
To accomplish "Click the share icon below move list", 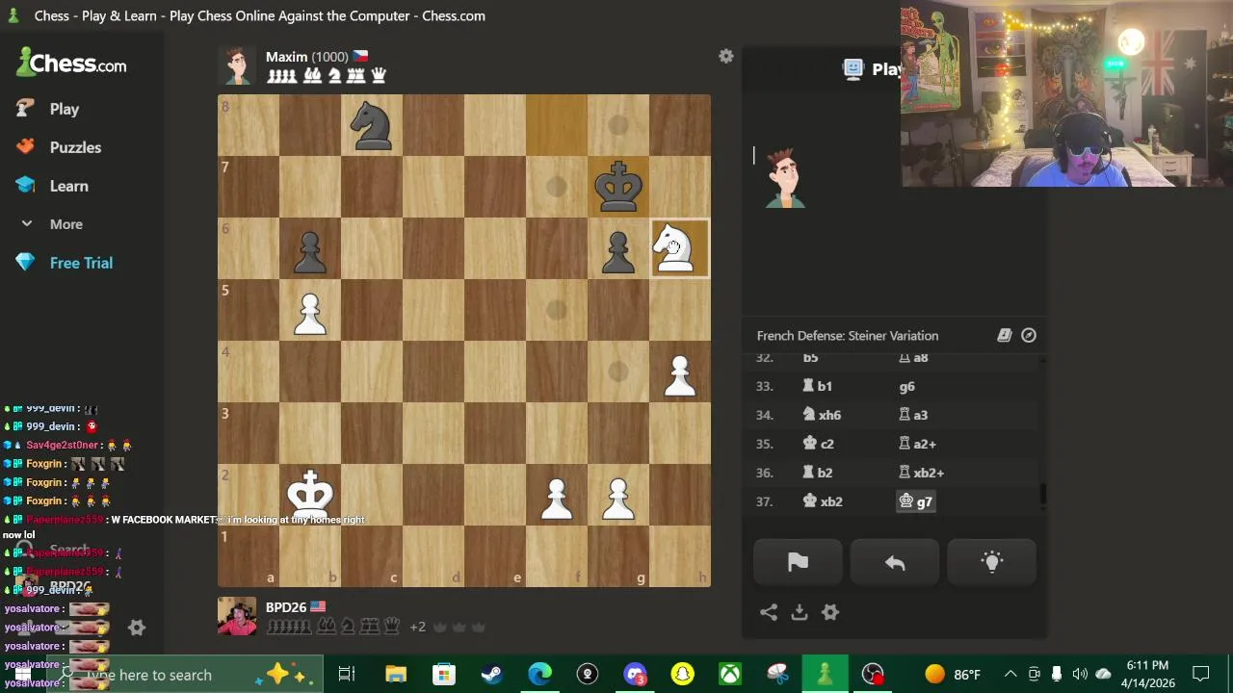I will pyautogui.click(x=769, y=612).
